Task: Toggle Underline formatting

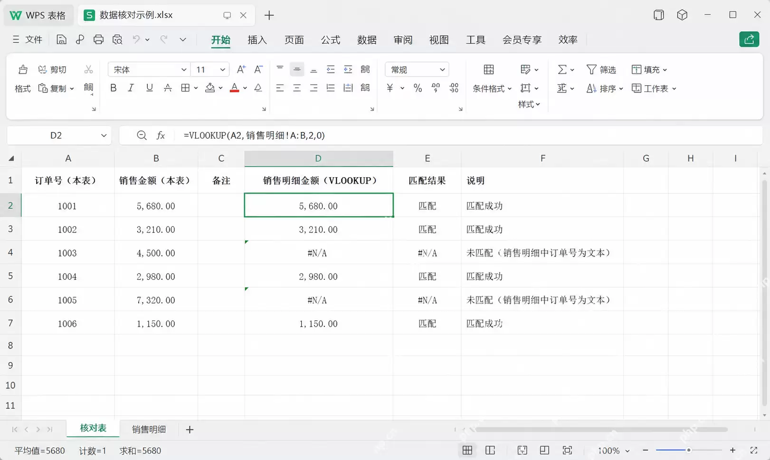Action: point(149,88)
